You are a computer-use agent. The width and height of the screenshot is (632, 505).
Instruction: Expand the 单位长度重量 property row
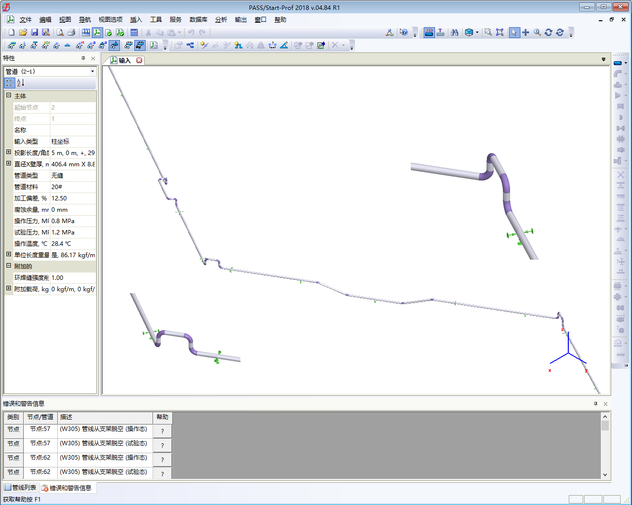8,254
